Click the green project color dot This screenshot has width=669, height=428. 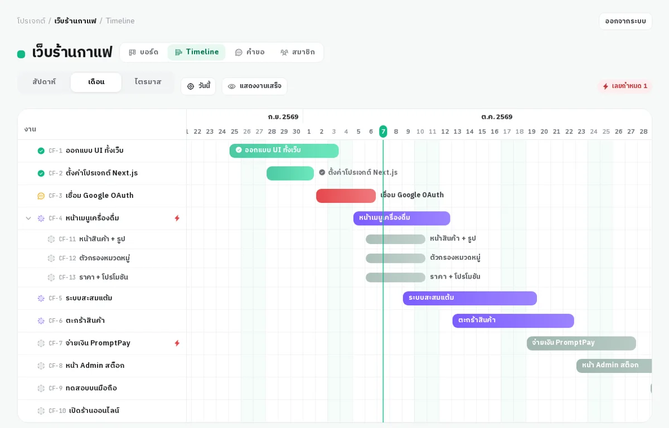tap(21, 54)
